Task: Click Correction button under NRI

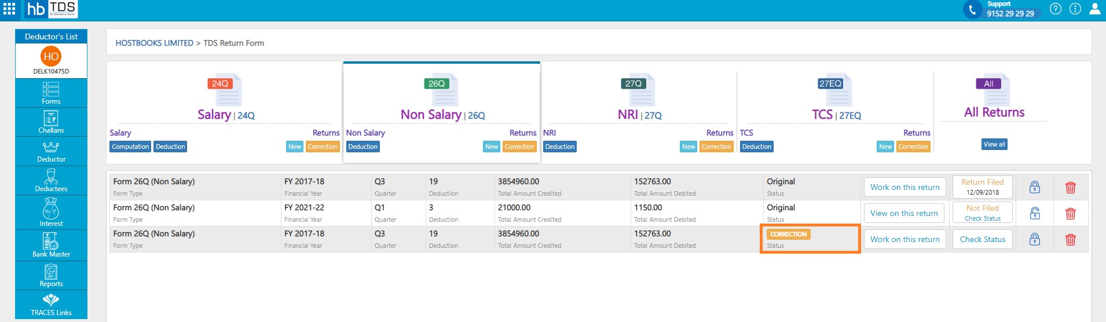Action: click(x=716, y=147)
